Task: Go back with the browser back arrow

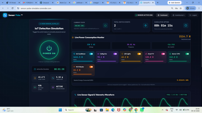Action: point(3,8)
